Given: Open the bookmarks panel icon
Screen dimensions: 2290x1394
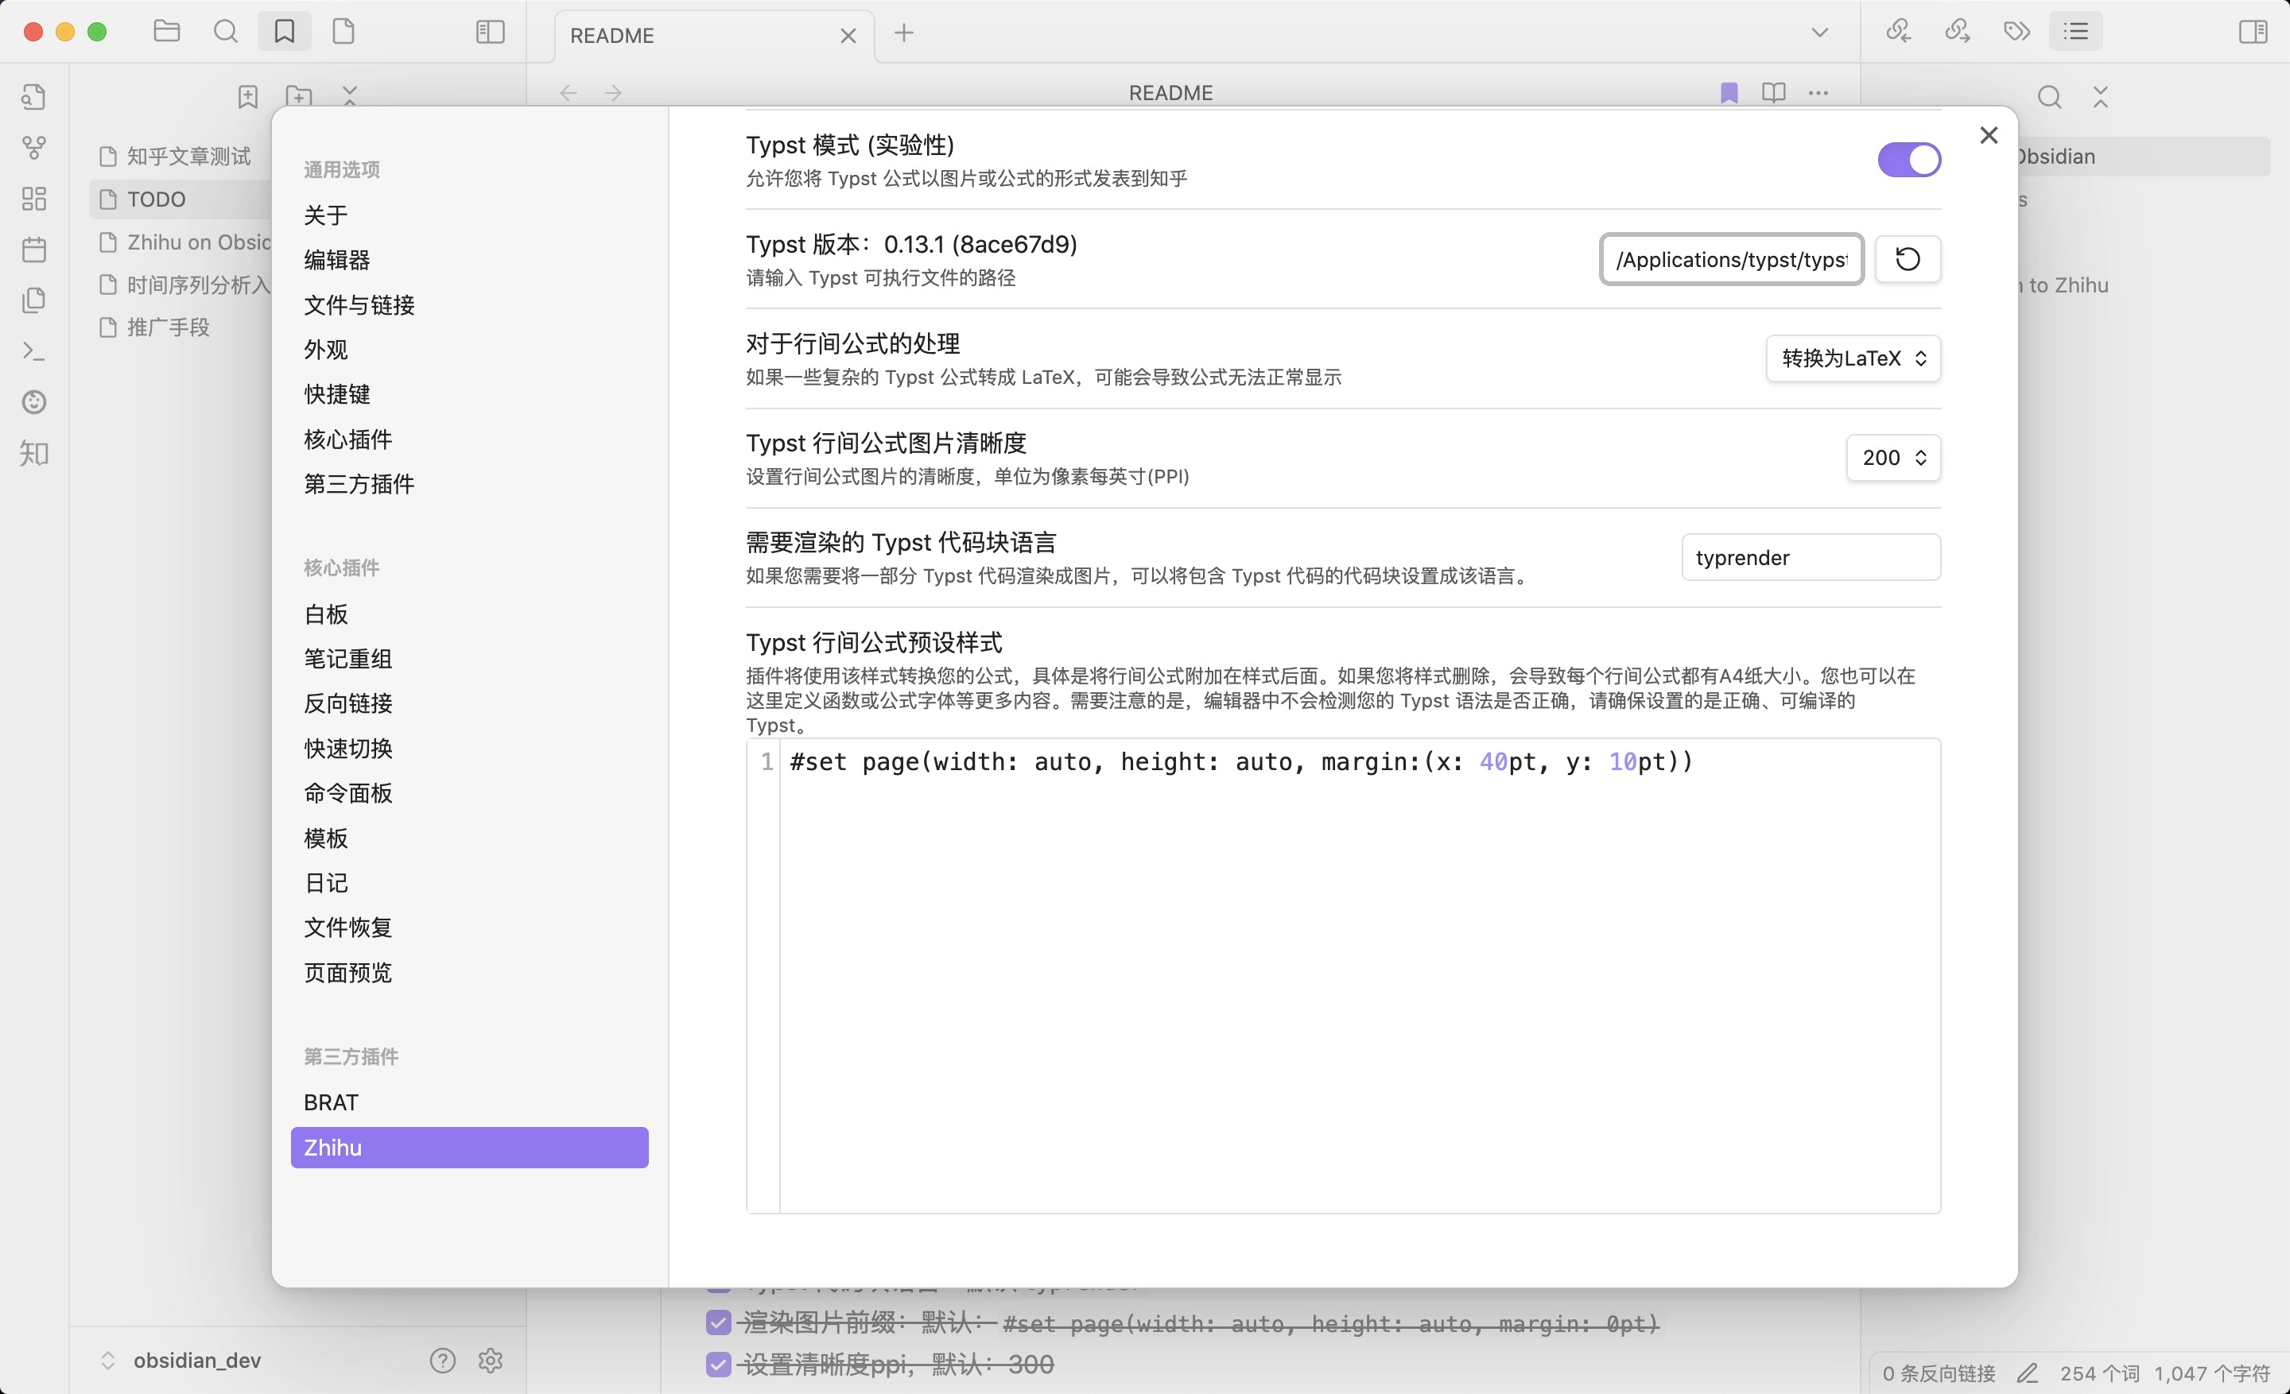Looking at the screenshot, I should tap(285, 33).
